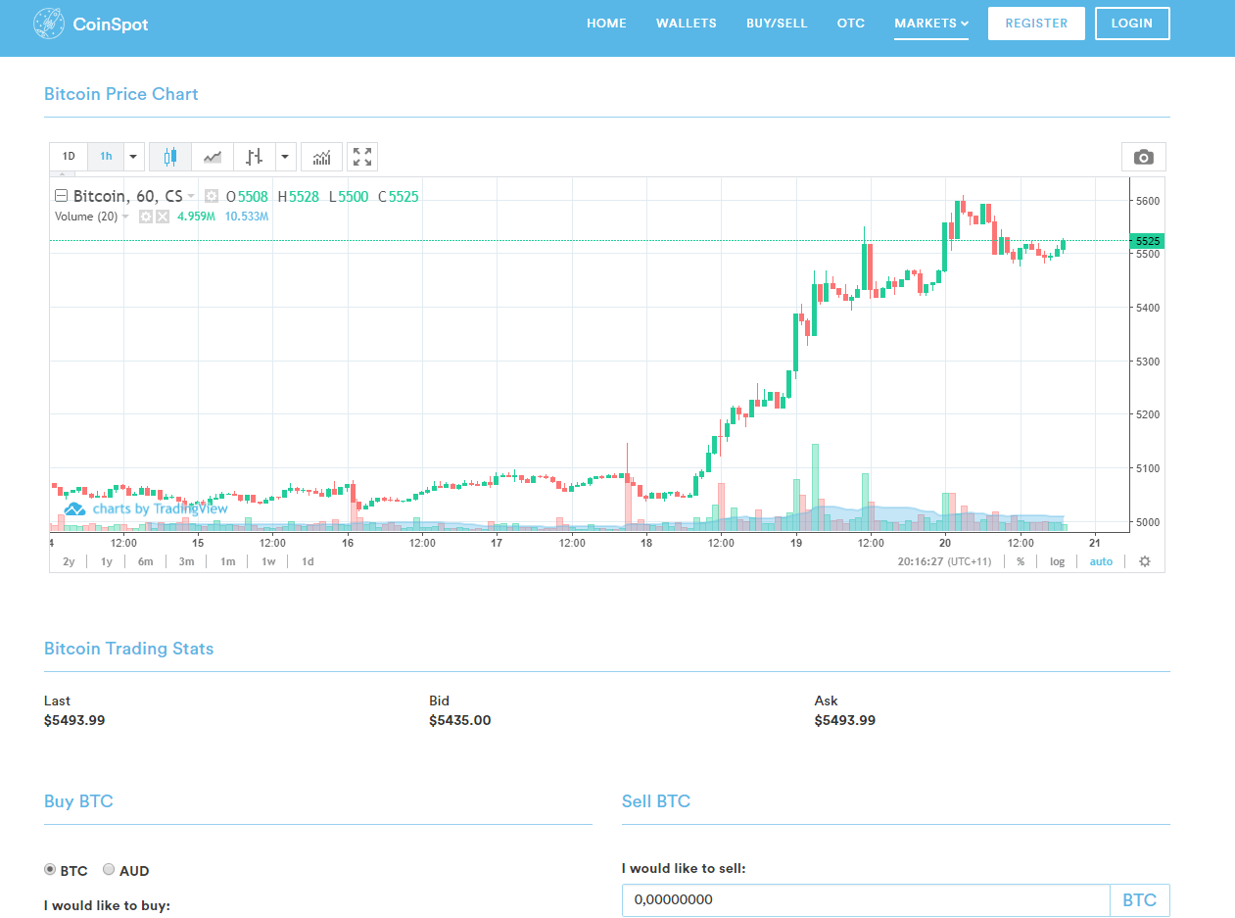The width and height of the screenshot is (1235, 918).
Task: Remove the Volume indicator
Action: (163, 217)
